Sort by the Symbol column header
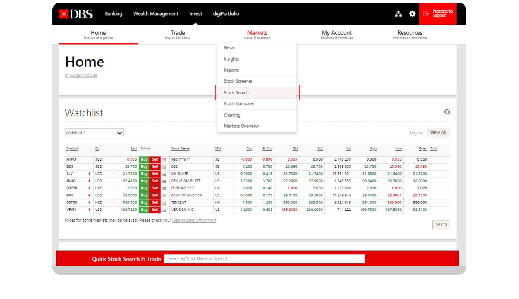This screenshot has height=299, width=519. click(x=72, y=149)
